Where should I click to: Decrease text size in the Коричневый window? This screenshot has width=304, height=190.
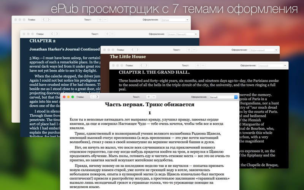(x=194, y=50)
